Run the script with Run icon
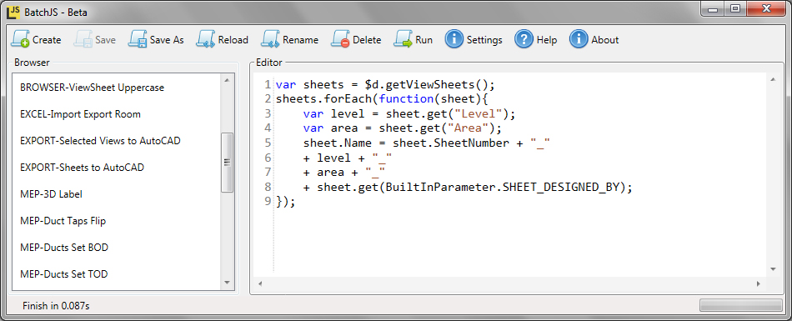The height and width of the screenshot is (321, 792). (x=403, y=39)
